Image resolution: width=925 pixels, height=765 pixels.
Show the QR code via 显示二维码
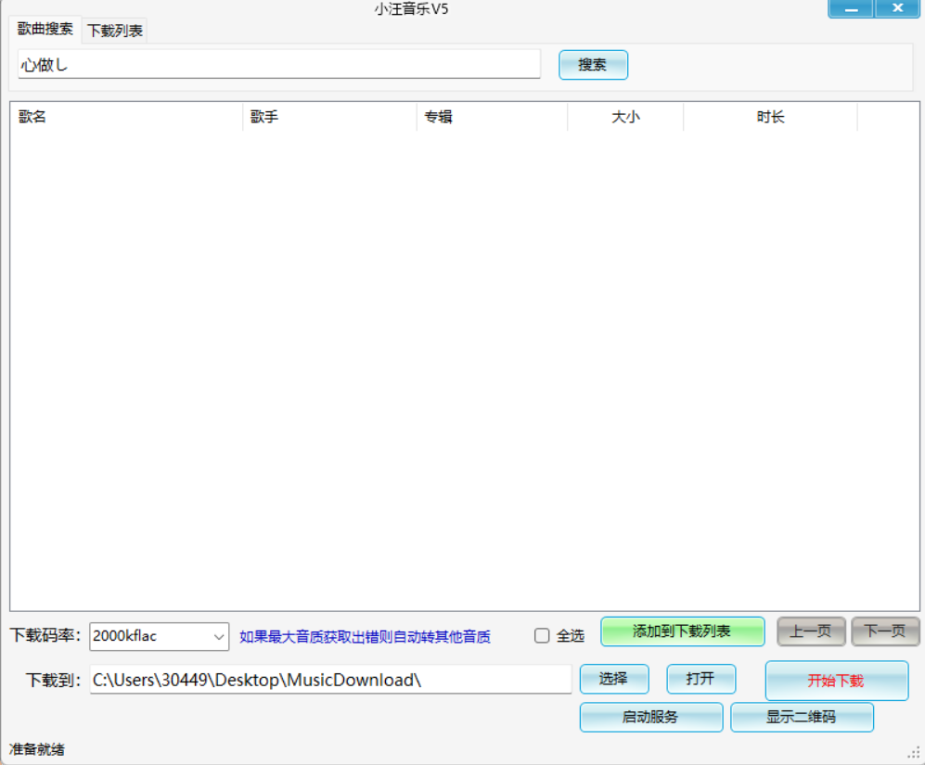tap(802, 717)
